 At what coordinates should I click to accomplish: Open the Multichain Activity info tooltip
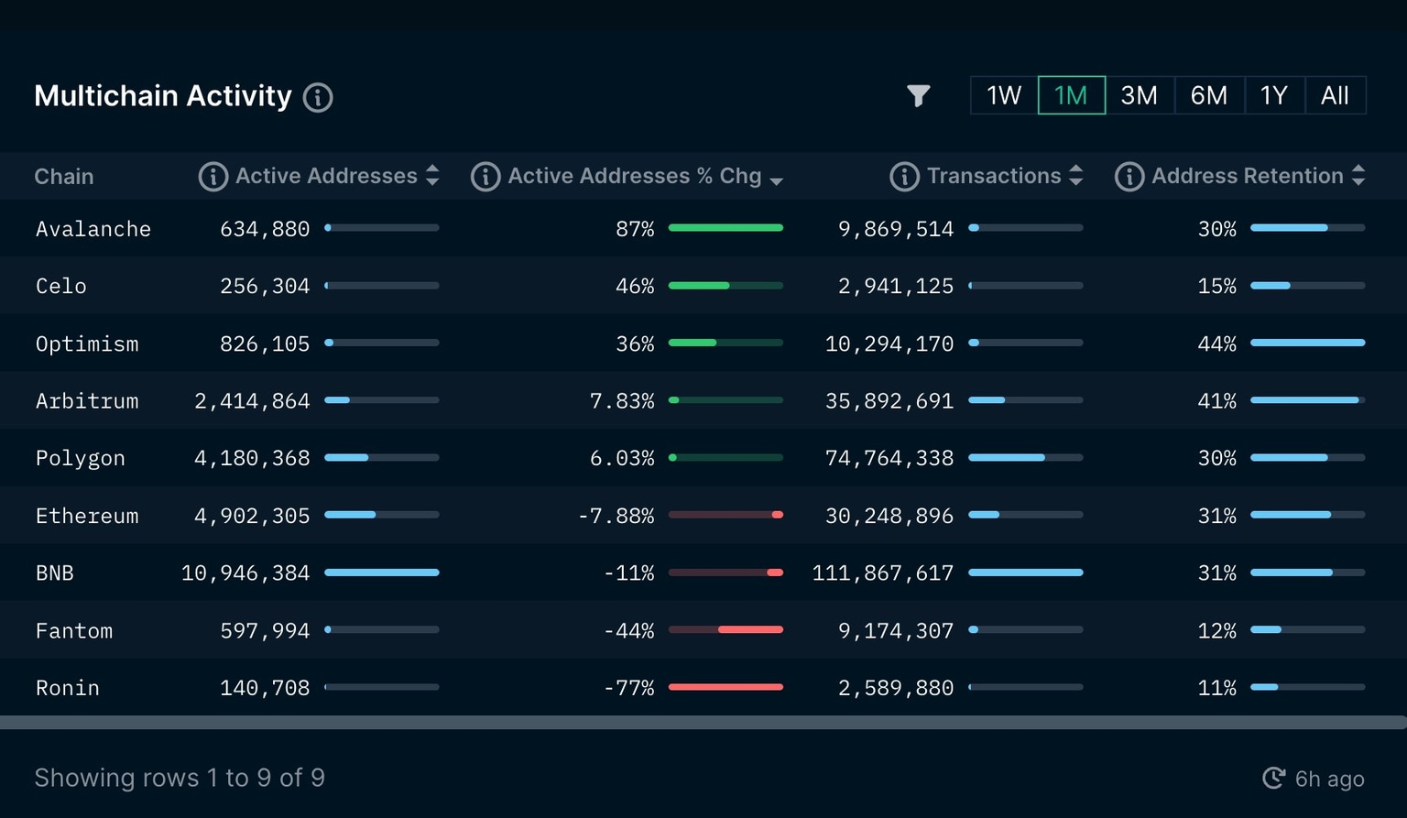click(317, 96)
